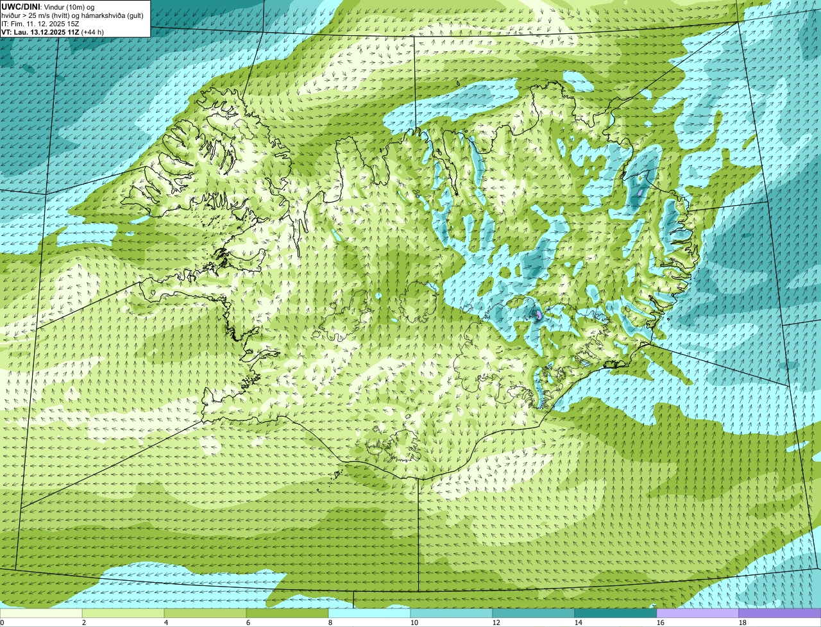Click the legend scale label '8'

(330, 623)
